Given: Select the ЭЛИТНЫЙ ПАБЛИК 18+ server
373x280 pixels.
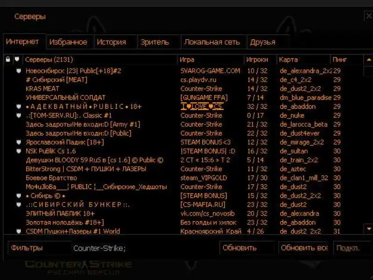Looking at the screenshot, I should (183, 214).
